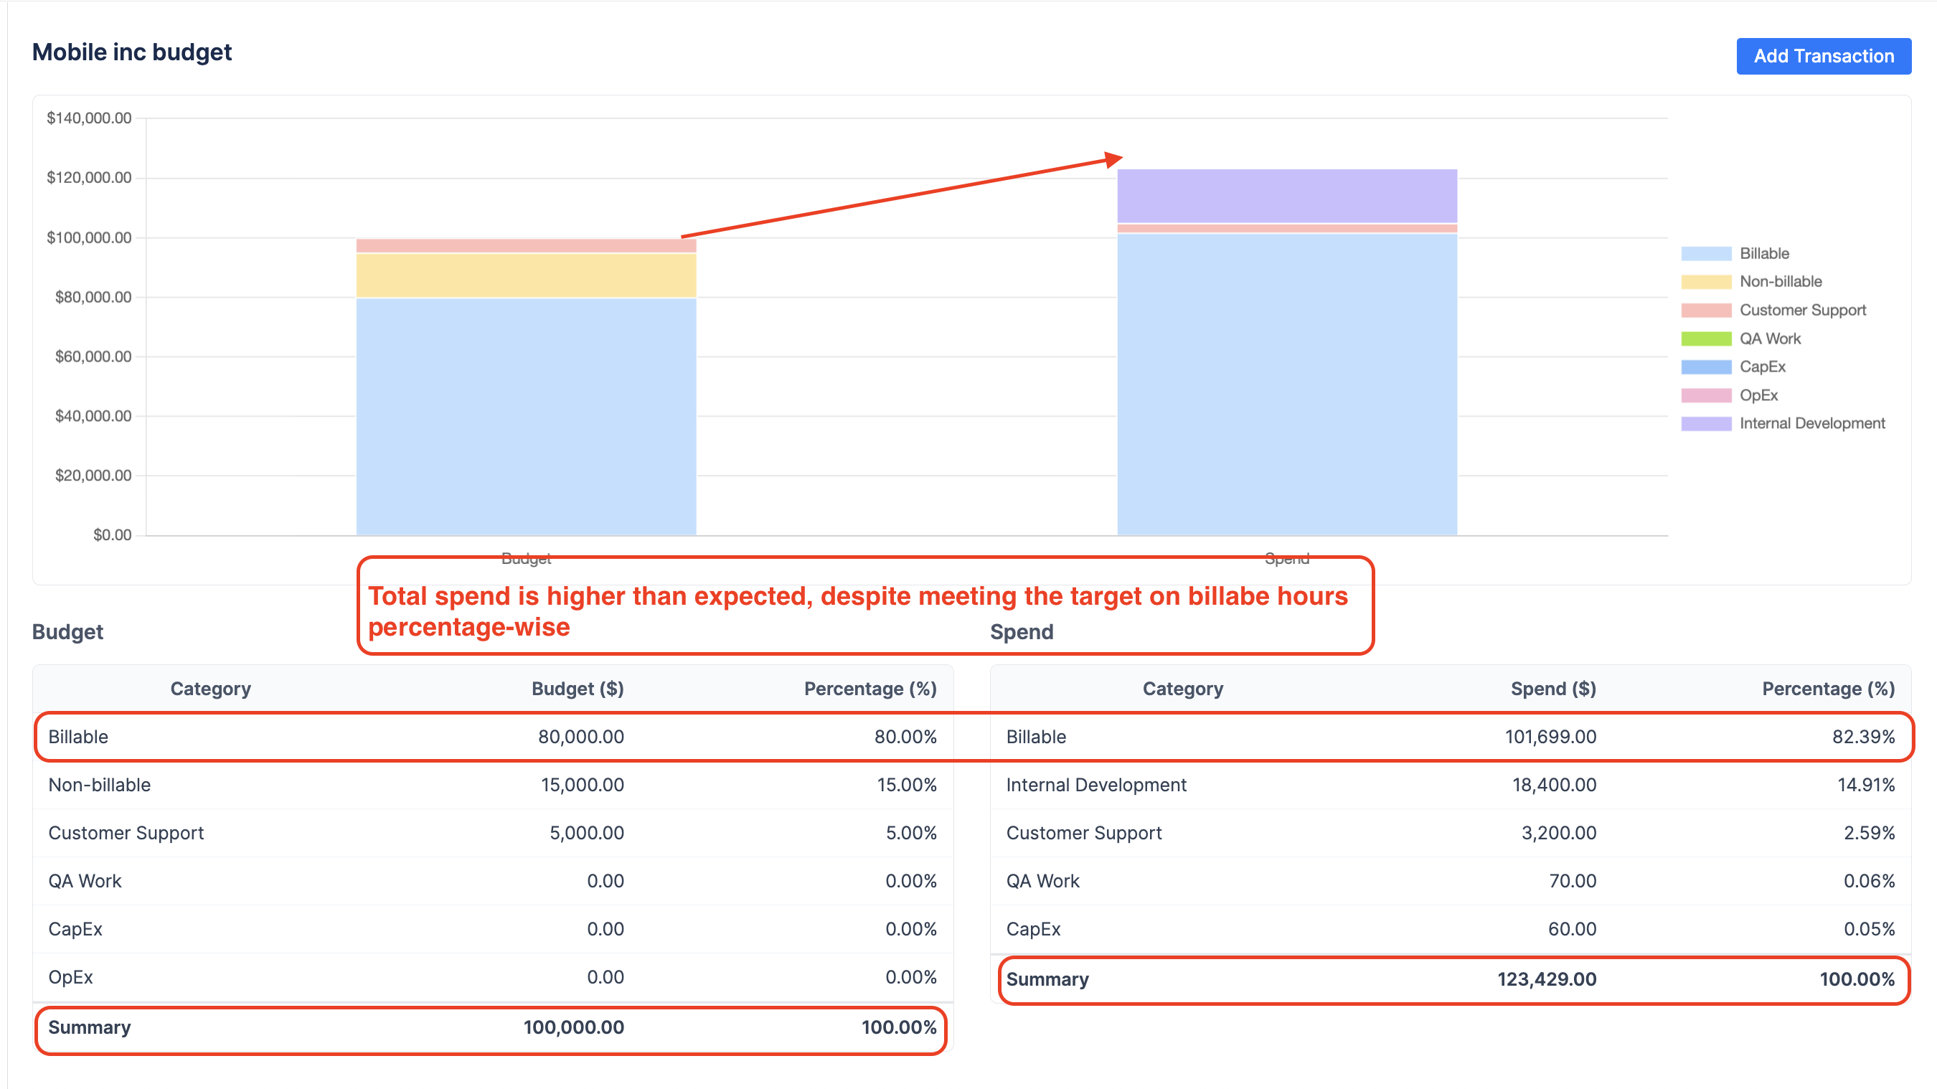
Task: Select the Billable row label in the Budget table
Action: click(x=78, y=737)
